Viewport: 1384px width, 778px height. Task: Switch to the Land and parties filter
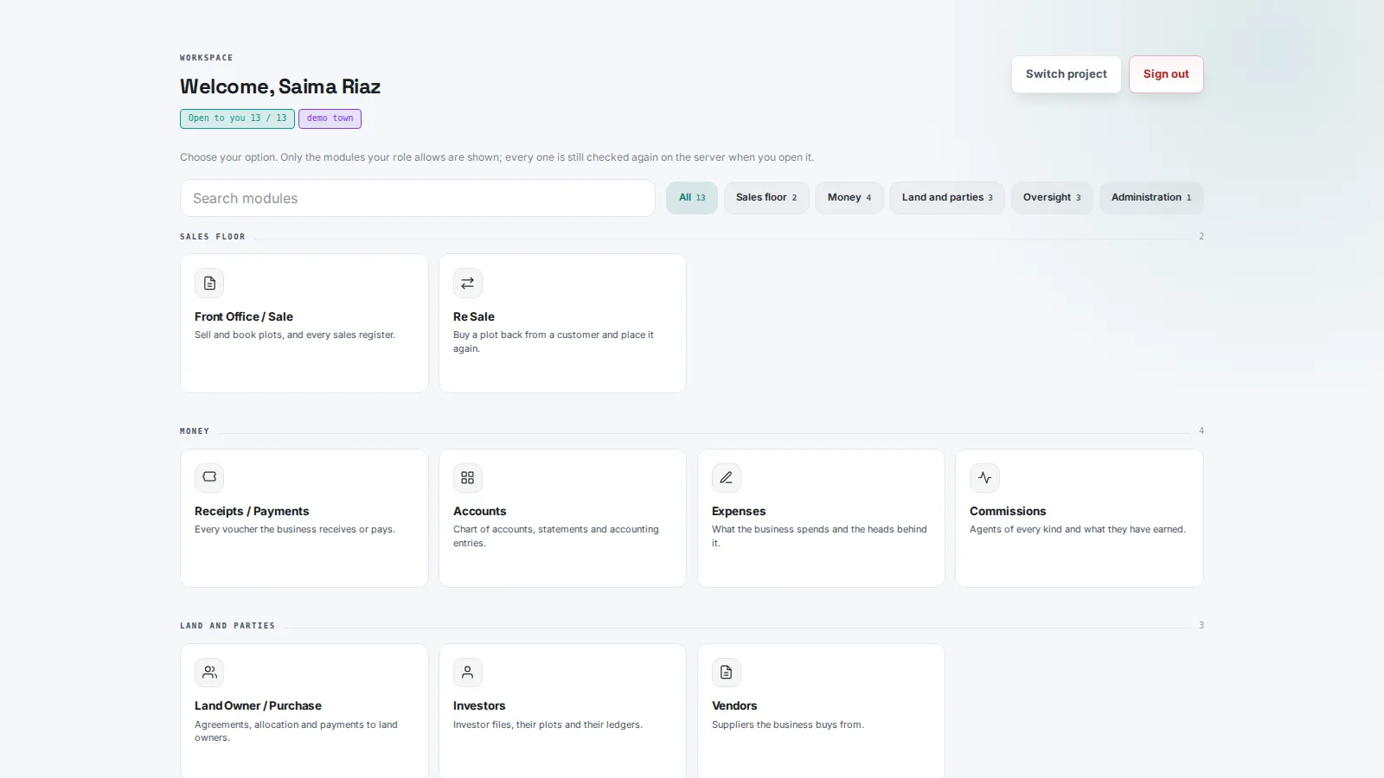tap(947, 198)
